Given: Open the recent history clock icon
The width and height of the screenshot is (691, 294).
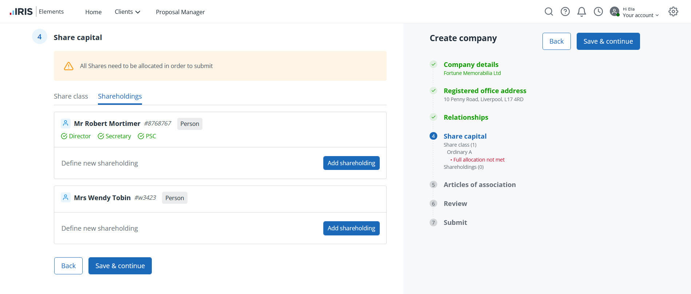Looking at the screenshot, I should tap(598, 12).
